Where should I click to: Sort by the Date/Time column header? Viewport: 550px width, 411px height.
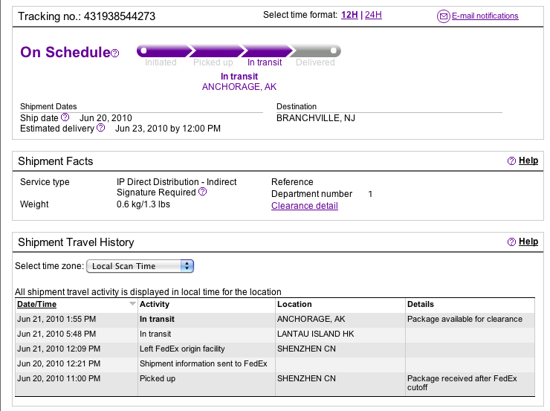tap(37, 304)
